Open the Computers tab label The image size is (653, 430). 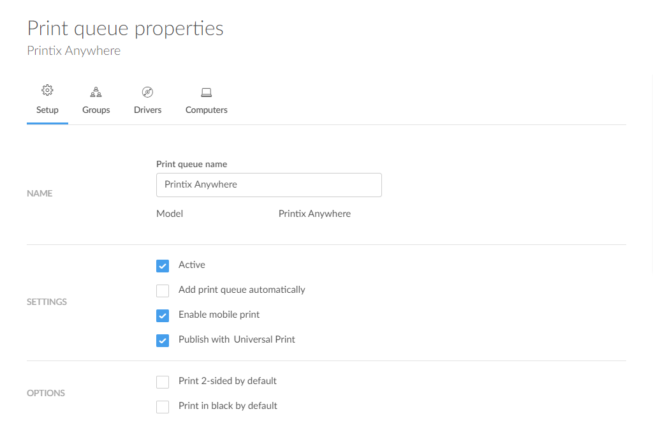point(206,110)
